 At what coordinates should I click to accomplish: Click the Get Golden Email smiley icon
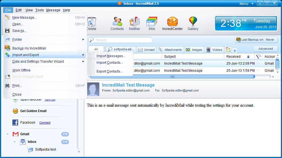[x=15, y=111]
